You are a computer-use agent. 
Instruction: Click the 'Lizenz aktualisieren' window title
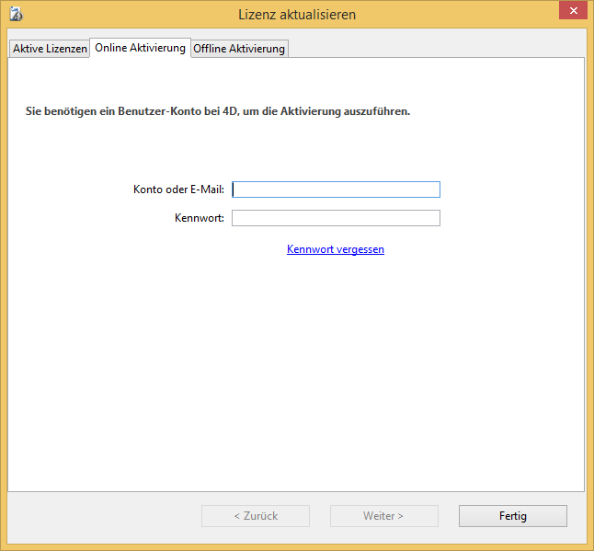[297, 15]
